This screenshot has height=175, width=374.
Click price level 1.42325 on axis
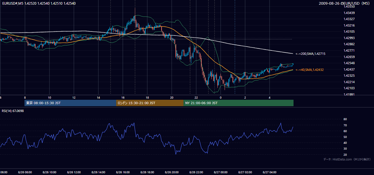click(349, 76)
